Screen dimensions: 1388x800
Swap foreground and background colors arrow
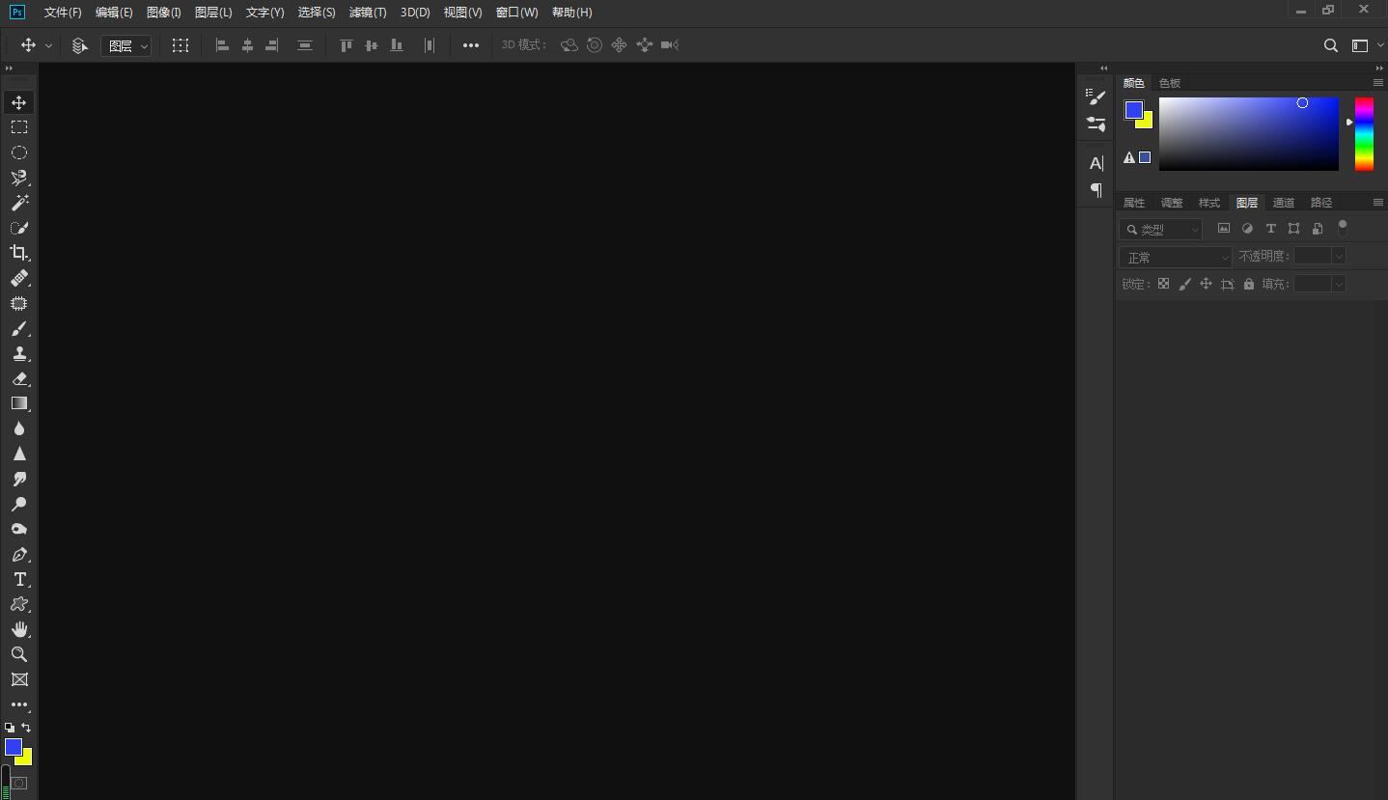pyautogui.click(x=26, y=728)
